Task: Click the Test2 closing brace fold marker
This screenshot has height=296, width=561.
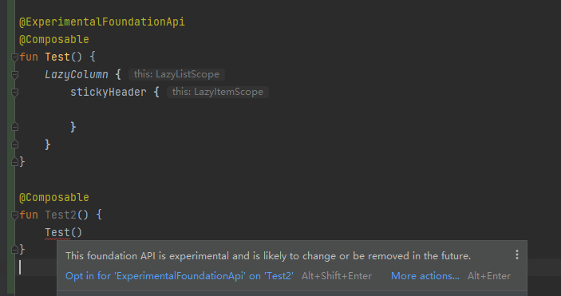Action: pos(14,249)
